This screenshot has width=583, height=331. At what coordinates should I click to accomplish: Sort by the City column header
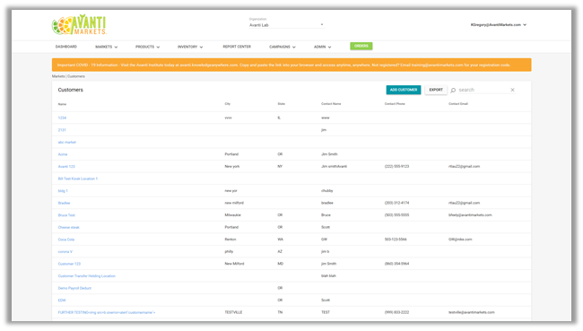click(x=228, y=104)
